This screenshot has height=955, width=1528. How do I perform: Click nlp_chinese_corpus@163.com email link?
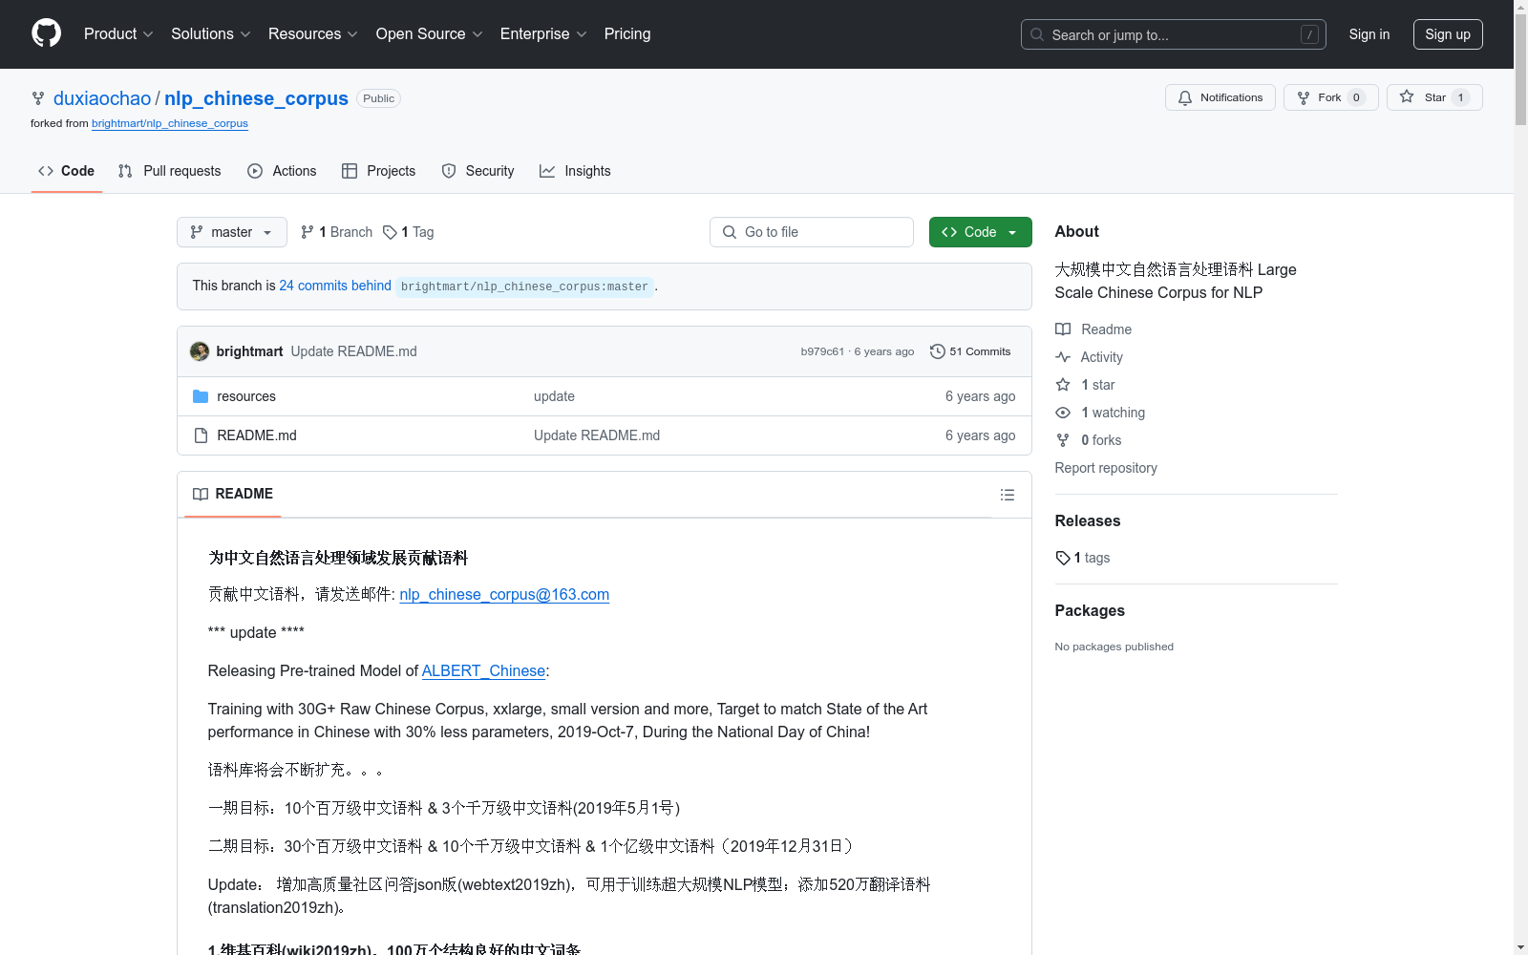504,594
